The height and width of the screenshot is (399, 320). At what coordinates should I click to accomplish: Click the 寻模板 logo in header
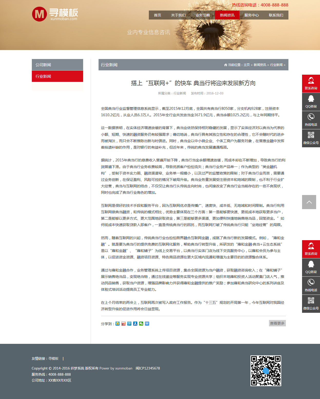(x=55, y=14)
